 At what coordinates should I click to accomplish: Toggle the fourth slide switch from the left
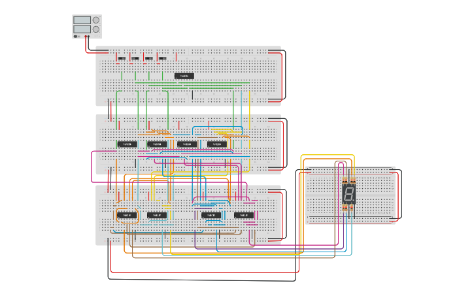point(163,58)
